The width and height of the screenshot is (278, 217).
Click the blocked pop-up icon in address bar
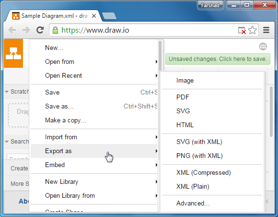tap(242, 31)
